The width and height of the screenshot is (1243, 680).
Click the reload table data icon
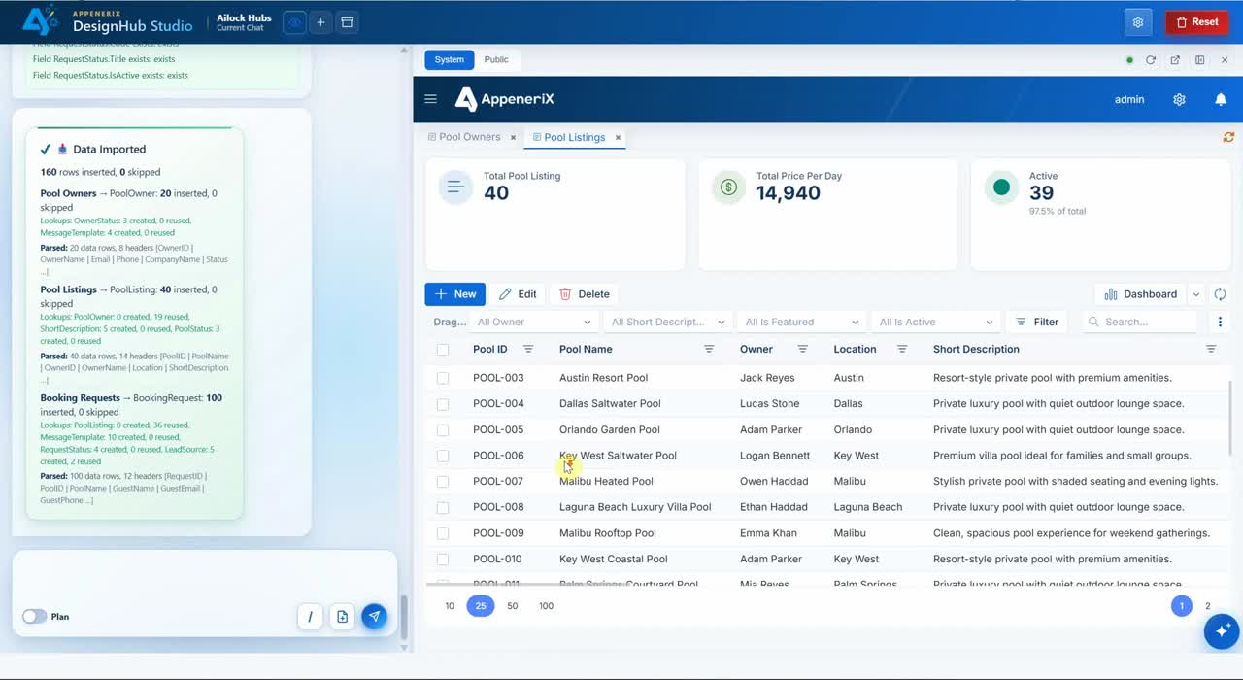pyautogui.click(x=1220, y=294)
